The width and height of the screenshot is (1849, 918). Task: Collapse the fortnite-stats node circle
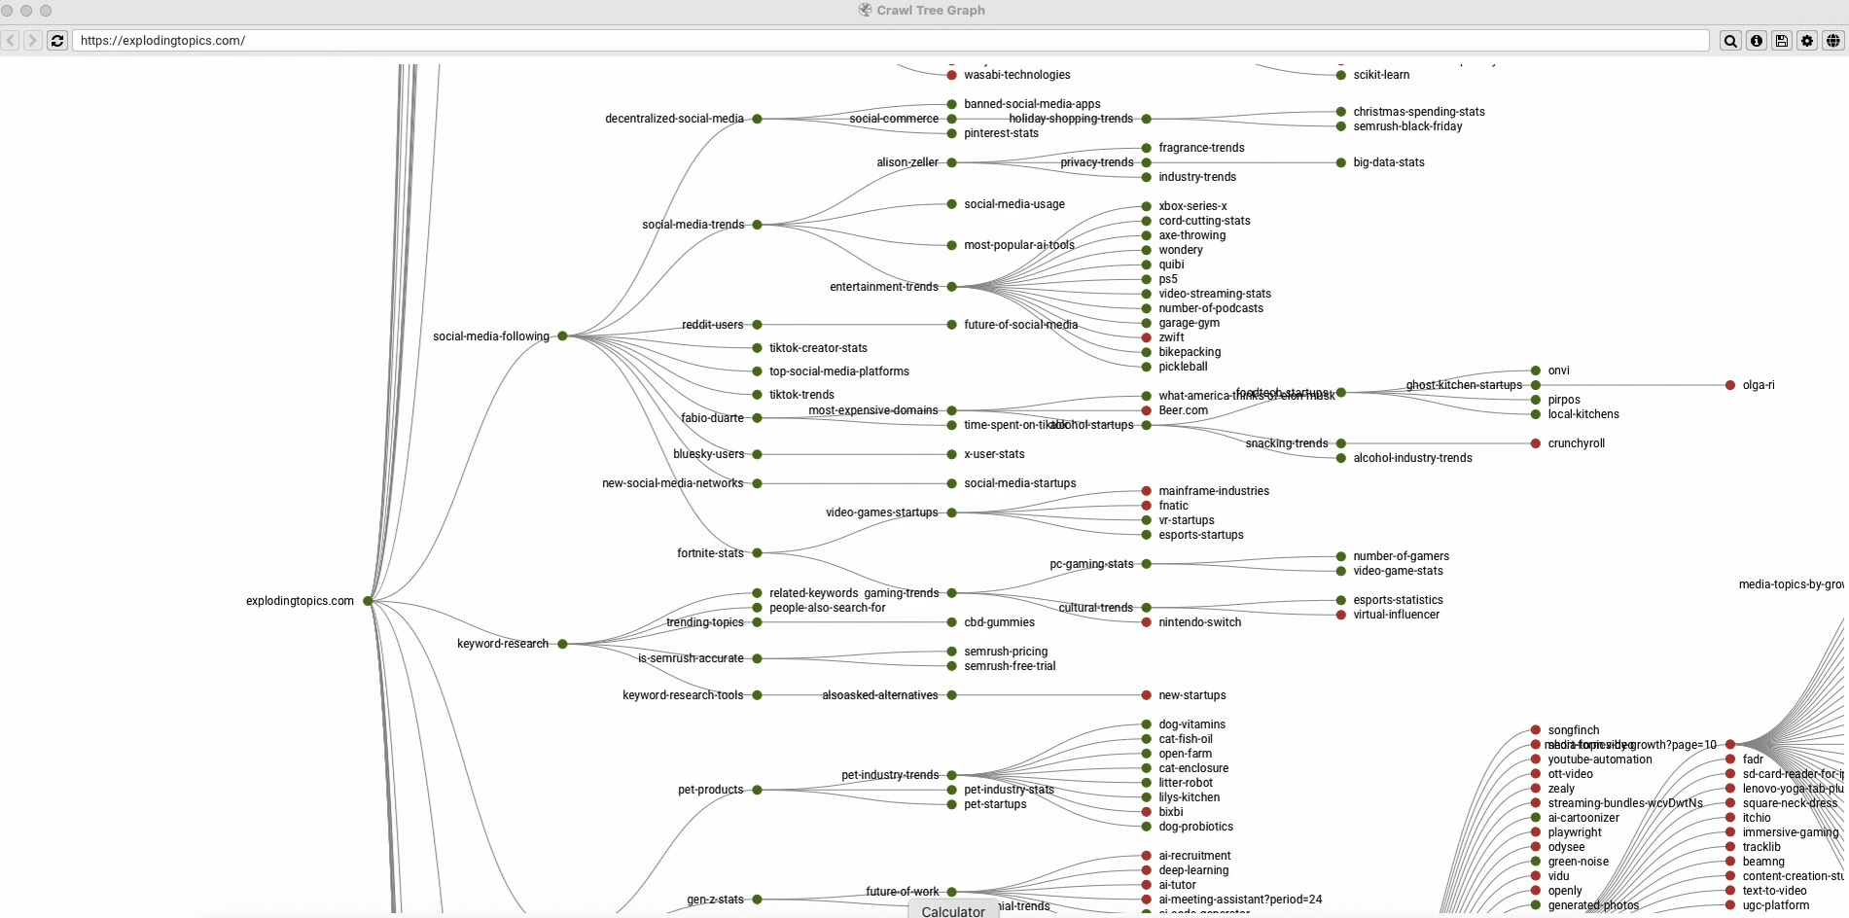click(757, 553)
